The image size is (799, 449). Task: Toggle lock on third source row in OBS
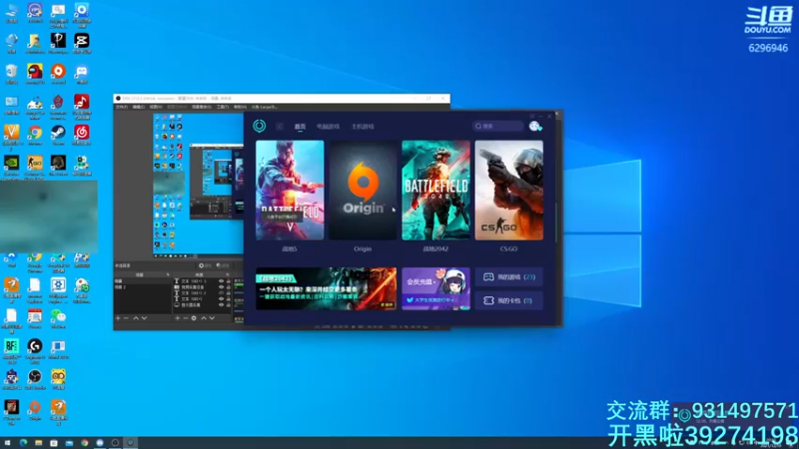coord(229,293)
